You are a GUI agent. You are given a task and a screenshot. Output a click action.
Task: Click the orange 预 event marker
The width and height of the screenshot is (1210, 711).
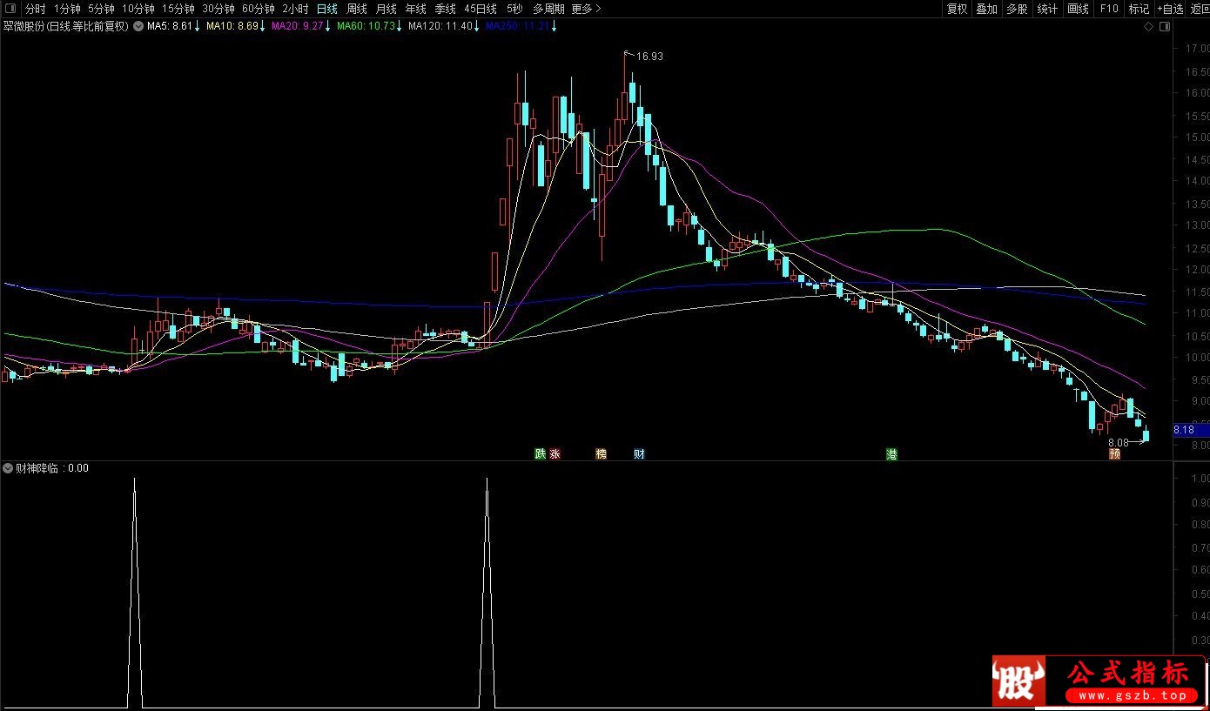(x=1114, y=453)
